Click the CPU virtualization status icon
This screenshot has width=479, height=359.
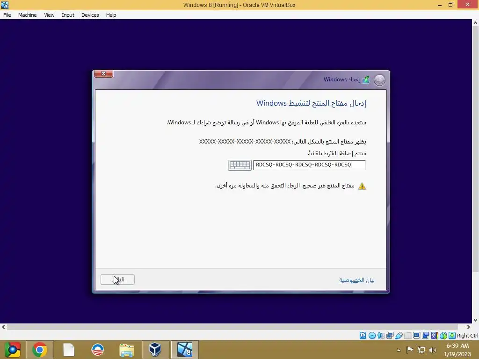[434, 336]
